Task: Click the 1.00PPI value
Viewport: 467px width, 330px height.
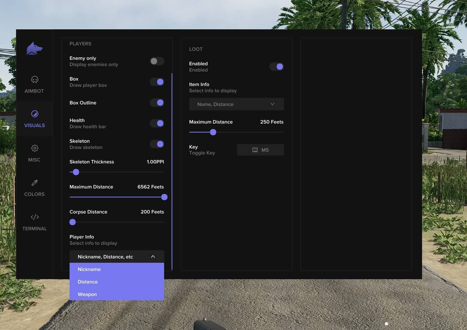Action: (x=155, y=162)
